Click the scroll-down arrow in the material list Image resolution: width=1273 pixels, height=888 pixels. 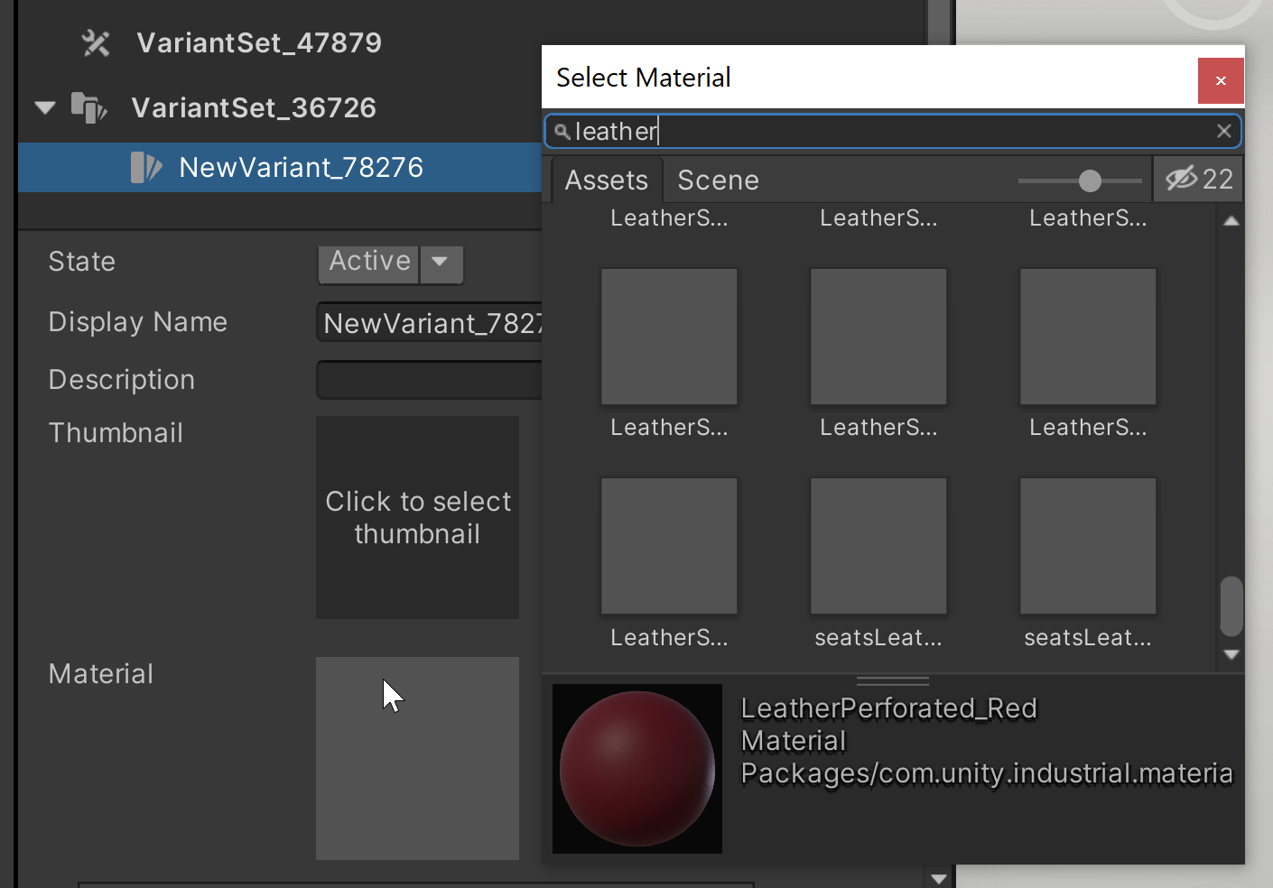1231,655
